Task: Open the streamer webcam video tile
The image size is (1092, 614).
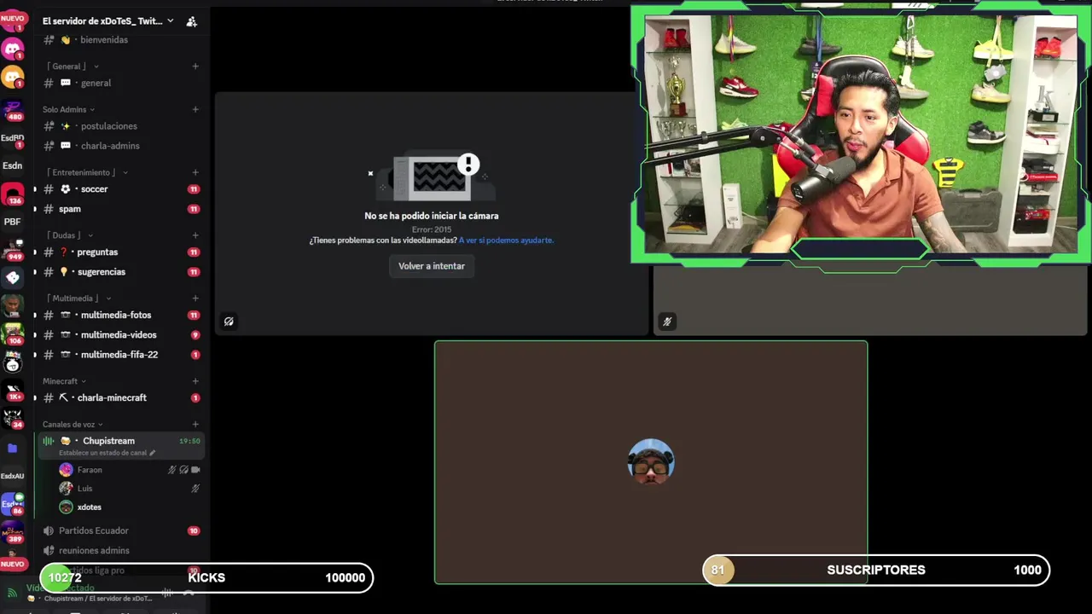Action: point(861,134)
